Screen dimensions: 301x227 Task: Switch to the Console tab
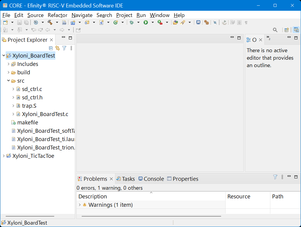click(x=151, y=179)
